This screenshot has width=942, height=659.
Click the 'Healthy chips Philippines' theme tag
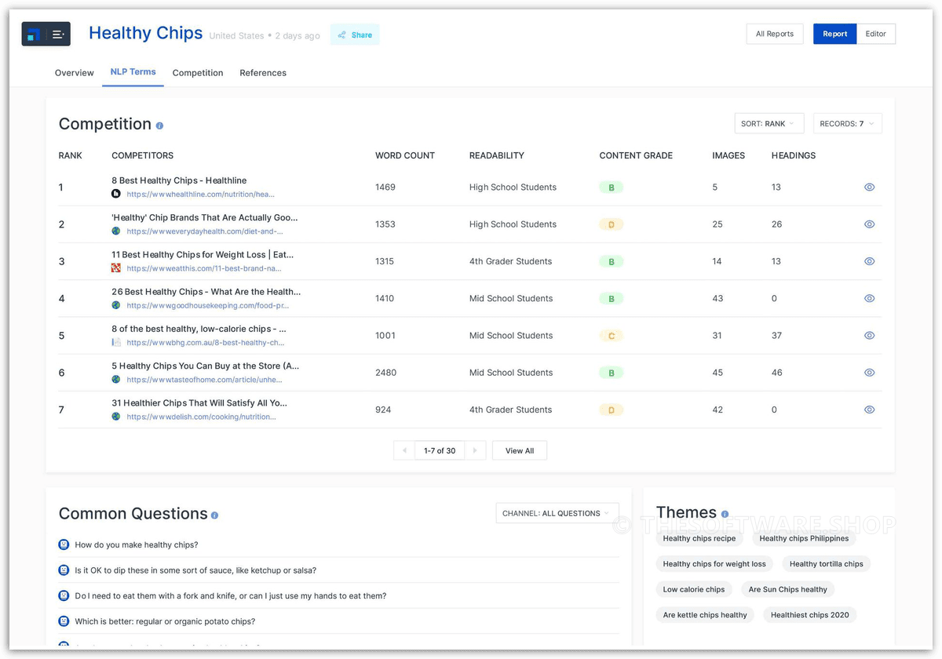coord(804,538)
